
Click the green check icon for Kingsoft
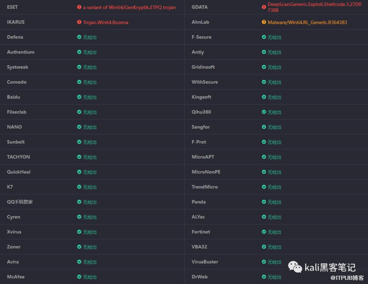click(264, 97)
